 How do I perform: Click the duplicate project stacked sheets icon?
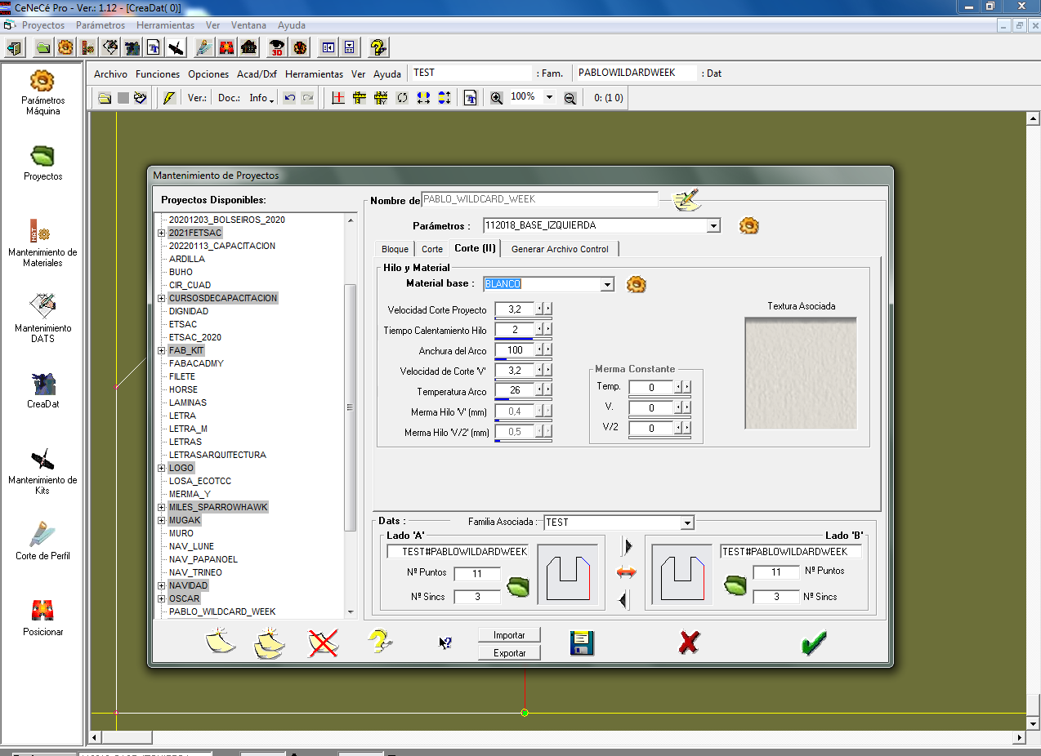(x=270, y=643)
